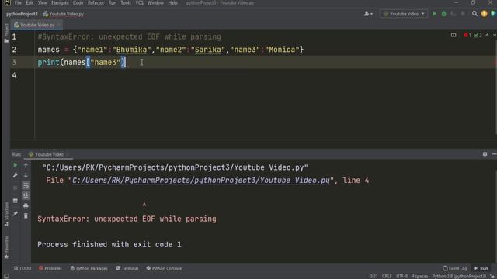The height and width of the screenshot is (279, 497).
Task: Open the Edit menu
Action: pyautogui.click(x=30, y=3)
